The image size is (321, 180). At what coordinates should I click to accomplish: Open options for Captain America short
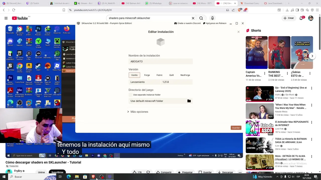[x=265, y=73]
